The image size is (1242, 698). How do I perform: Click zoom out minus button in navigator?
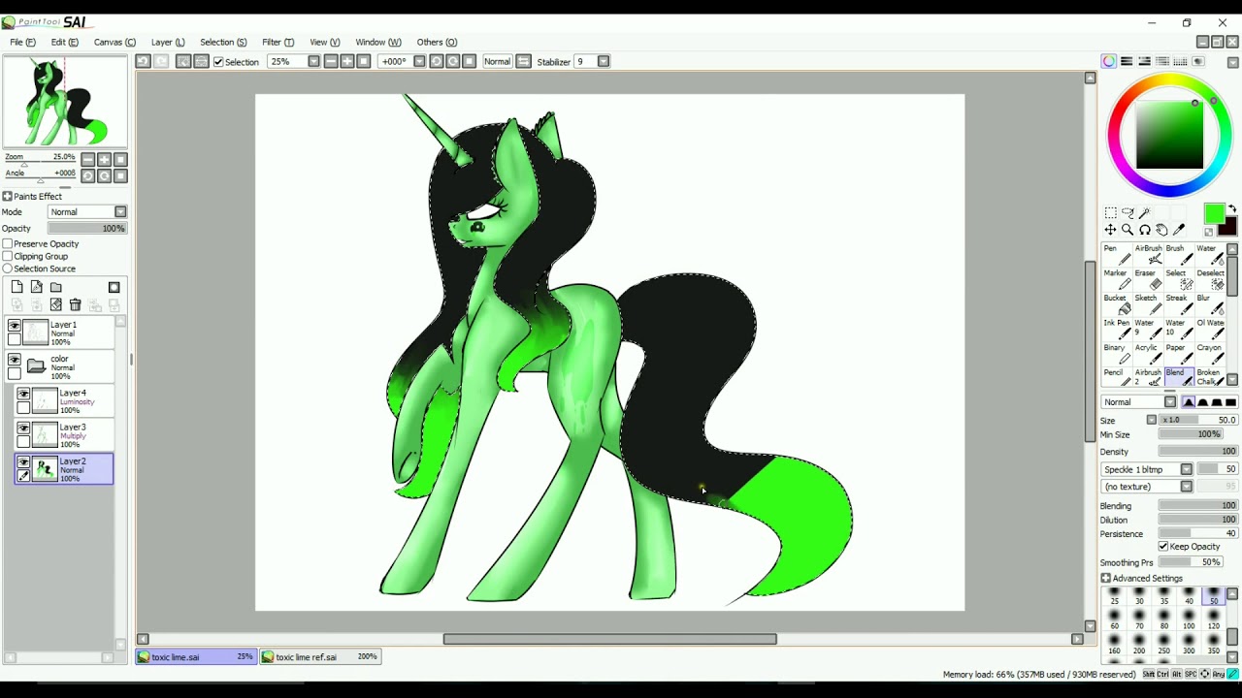click(x=87, y=160)
